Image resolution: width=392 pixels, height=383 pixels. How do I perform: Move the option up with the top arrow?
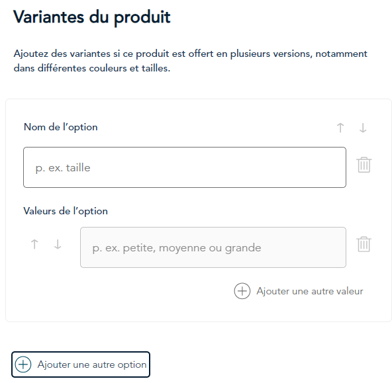340,128
